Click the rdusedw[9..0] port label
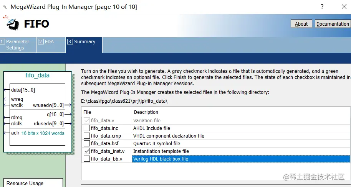 [49, 123]
